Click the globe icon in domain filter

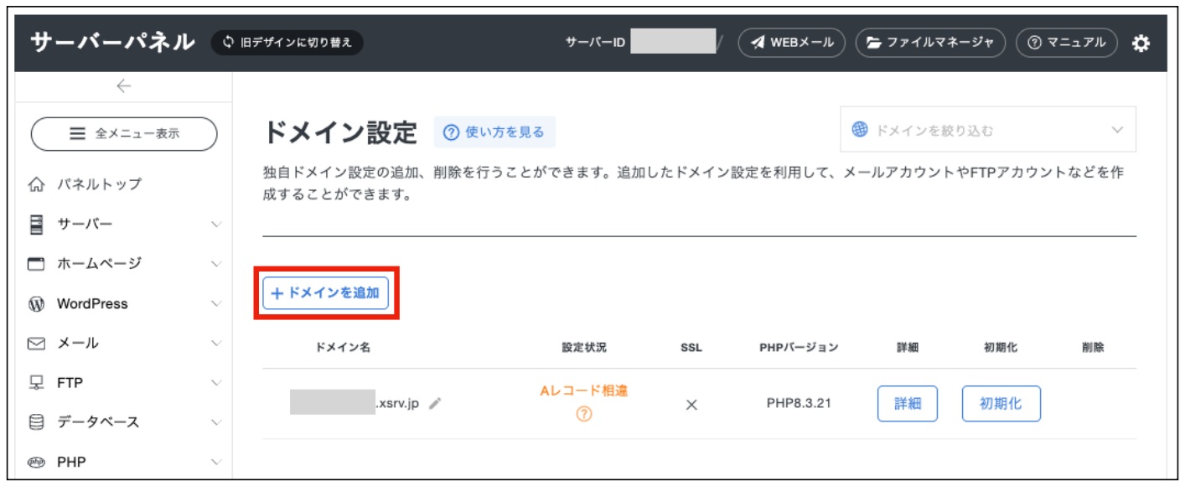point(860,130)
